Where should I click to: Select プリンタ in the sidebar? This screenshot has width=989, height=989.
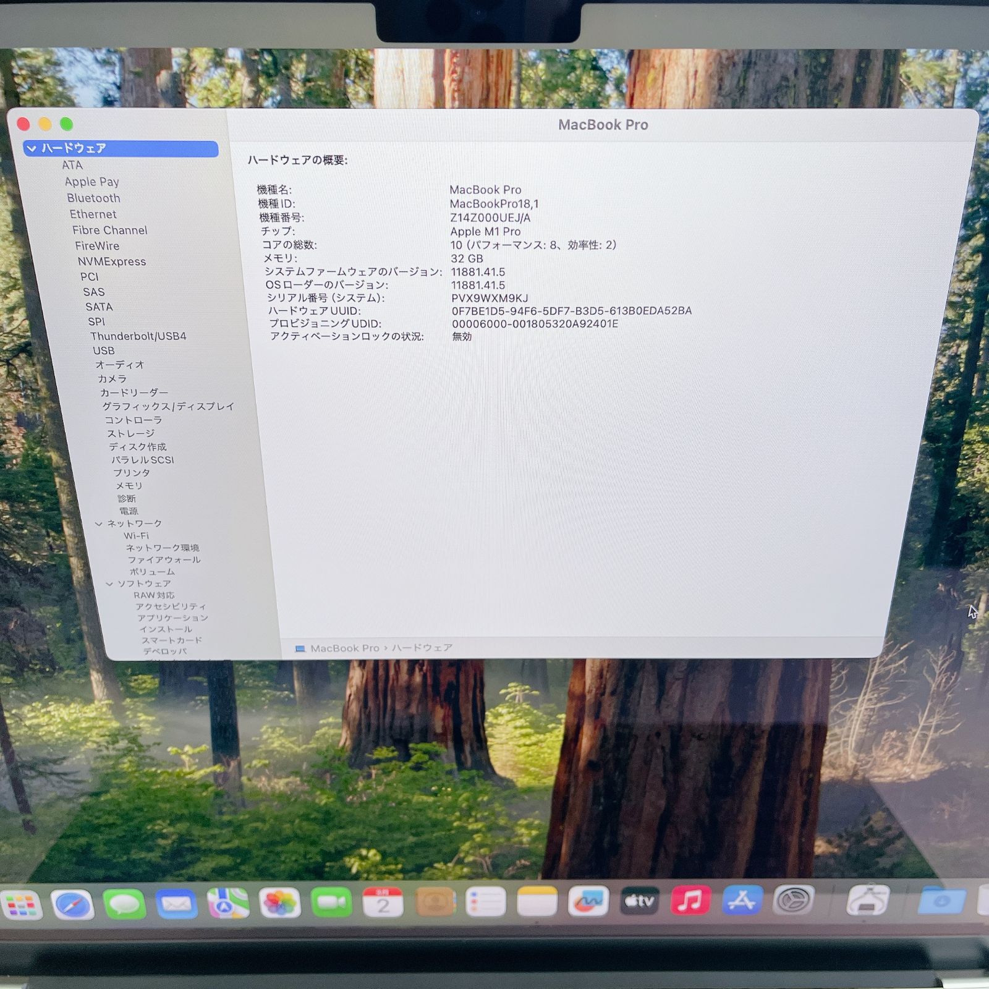point(132,473)
